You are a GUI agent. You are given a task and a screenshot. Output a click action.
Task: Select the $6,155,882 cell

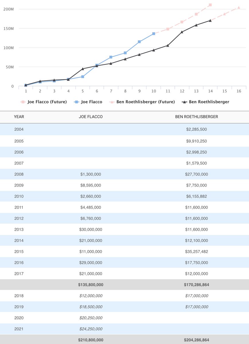coord(196,196)
